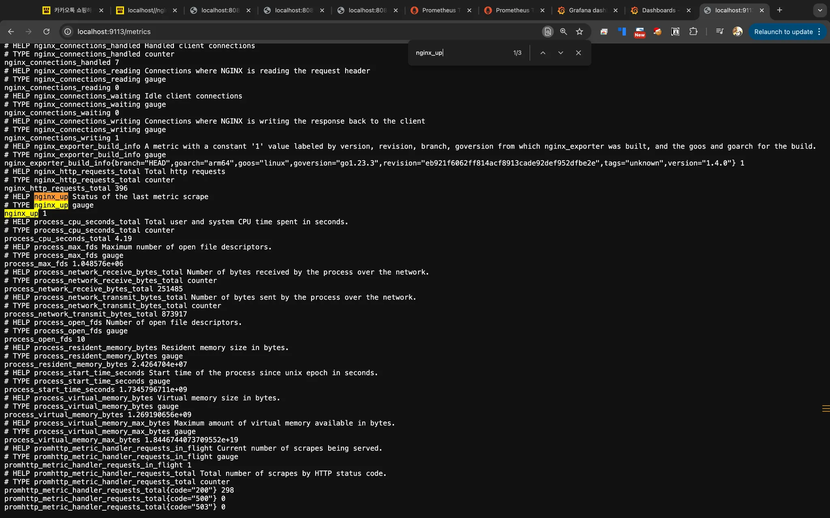
Task: Click the find match marker on the scrollbar
Action: point(826,408)
